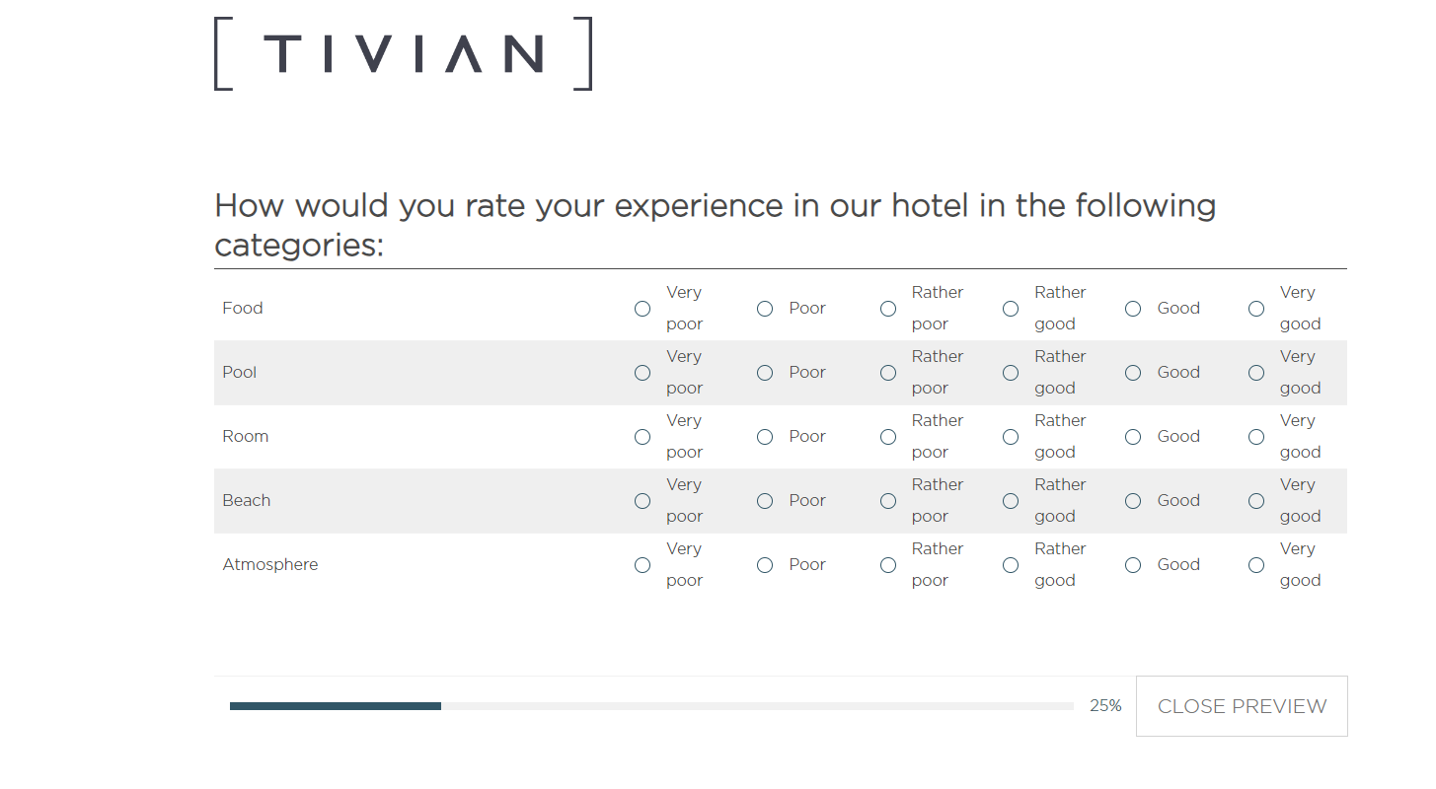Mark Room as Rather good
Viewport: 1436px width, 789px height.
coord(1011,437)
